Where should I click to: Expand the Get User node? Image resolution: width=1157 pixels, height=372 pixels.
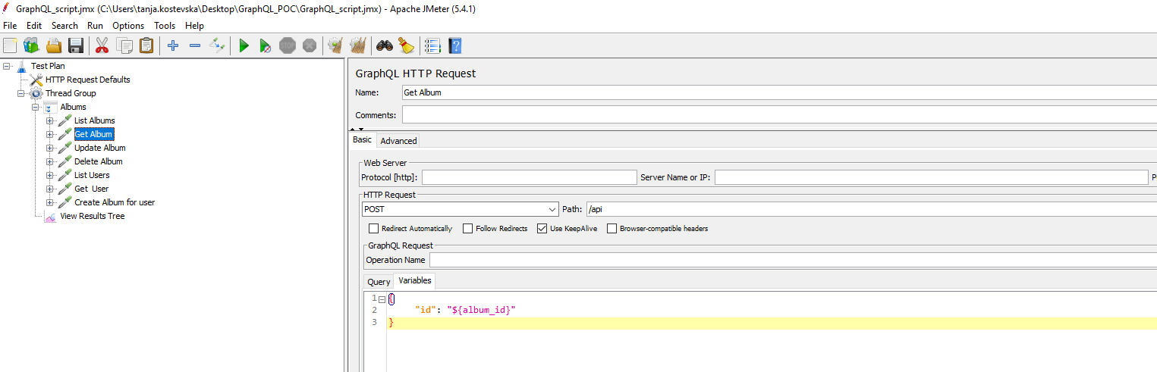pos(50,189)
